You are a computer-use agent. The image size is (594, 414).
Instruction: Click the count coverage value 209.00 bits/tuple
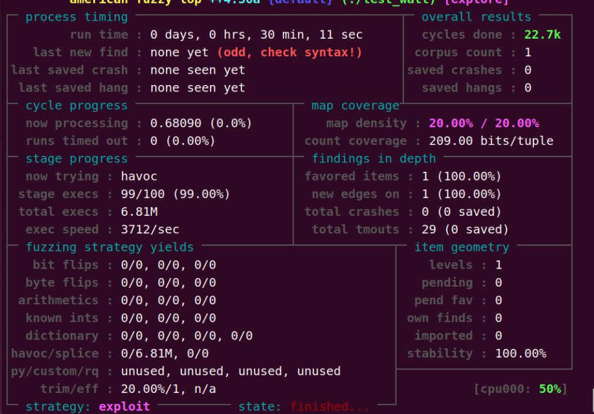click(x=491, y=141)
